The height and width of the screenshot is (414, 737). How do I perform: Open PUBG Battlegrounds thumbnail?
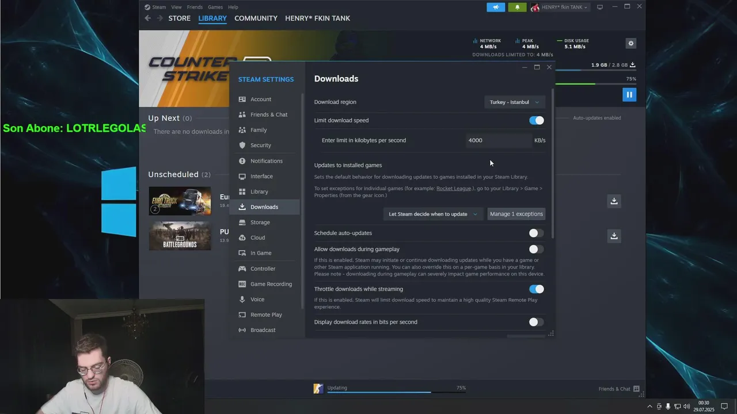[x=180, y=236]
